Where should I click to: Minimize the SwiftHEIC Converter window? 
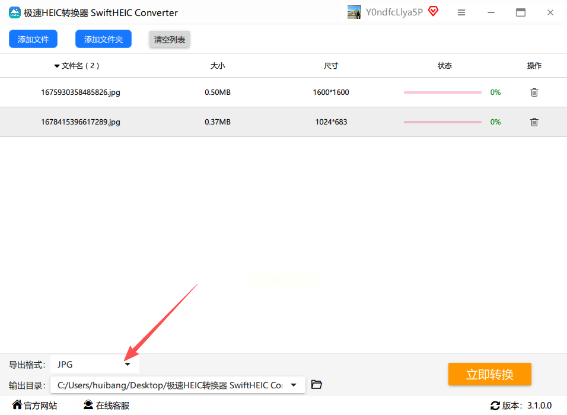click(490, 12)
